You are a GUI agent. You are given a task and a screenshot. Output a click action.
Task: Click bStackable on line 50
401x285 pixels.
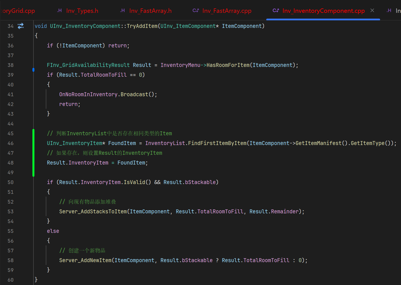click(x=200, y=182)
